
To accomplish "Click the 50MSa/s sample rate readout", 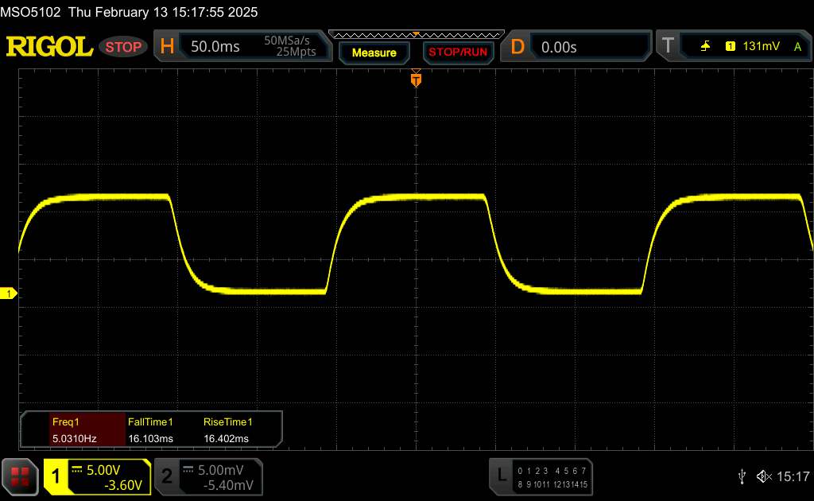I will [x=286, y=41].
